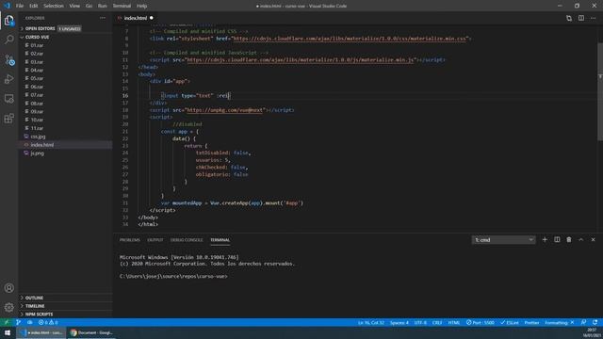The height and width of the screenshot is (339, 603).
Task: Open the terminal selector dropdown showing cmd
Action: [503, 240]
